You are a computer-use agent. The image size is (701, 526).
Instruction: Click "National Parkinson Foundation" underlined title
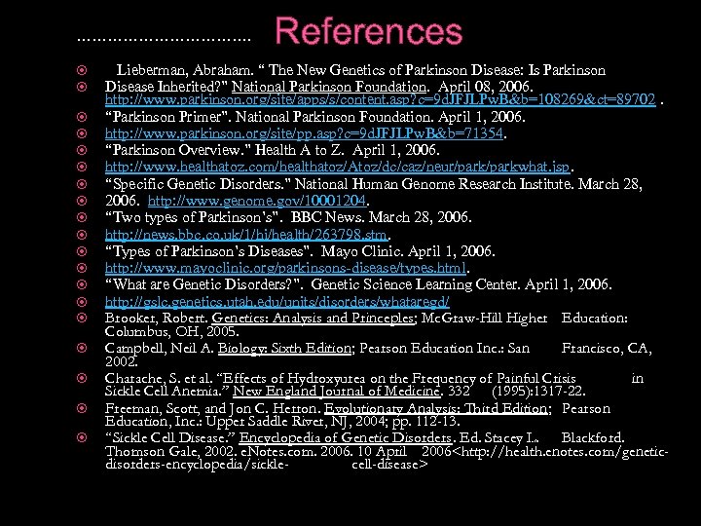pyautogui.click(x=329, y=86)
